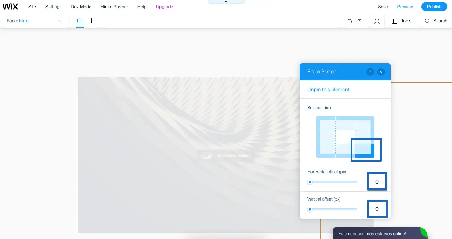Redo the last action
The width and height of the screenshot is (452, 239).
(359, 21)
